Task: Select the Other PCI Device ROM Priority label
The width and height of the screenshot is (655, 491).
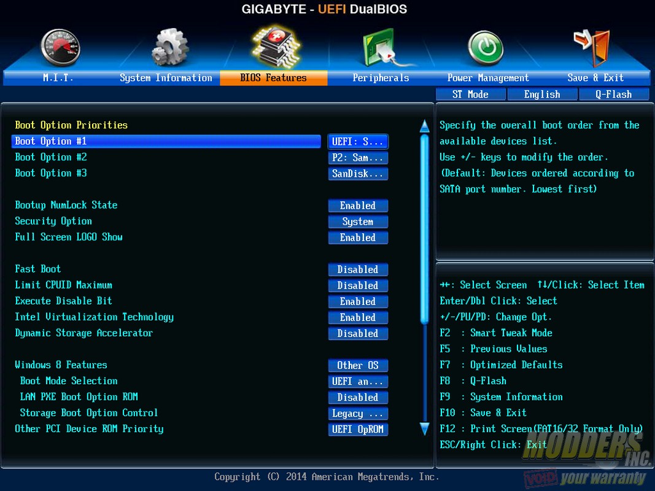Action: pyautogui.click(x=90, y=429)
